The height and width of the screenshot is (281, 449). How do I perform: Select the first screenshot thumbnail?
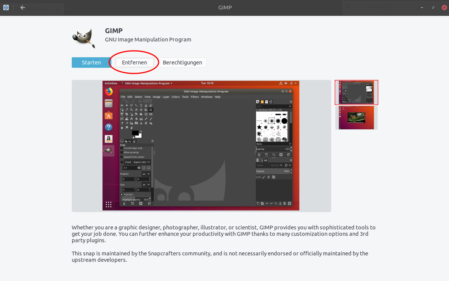pos(356,93)
